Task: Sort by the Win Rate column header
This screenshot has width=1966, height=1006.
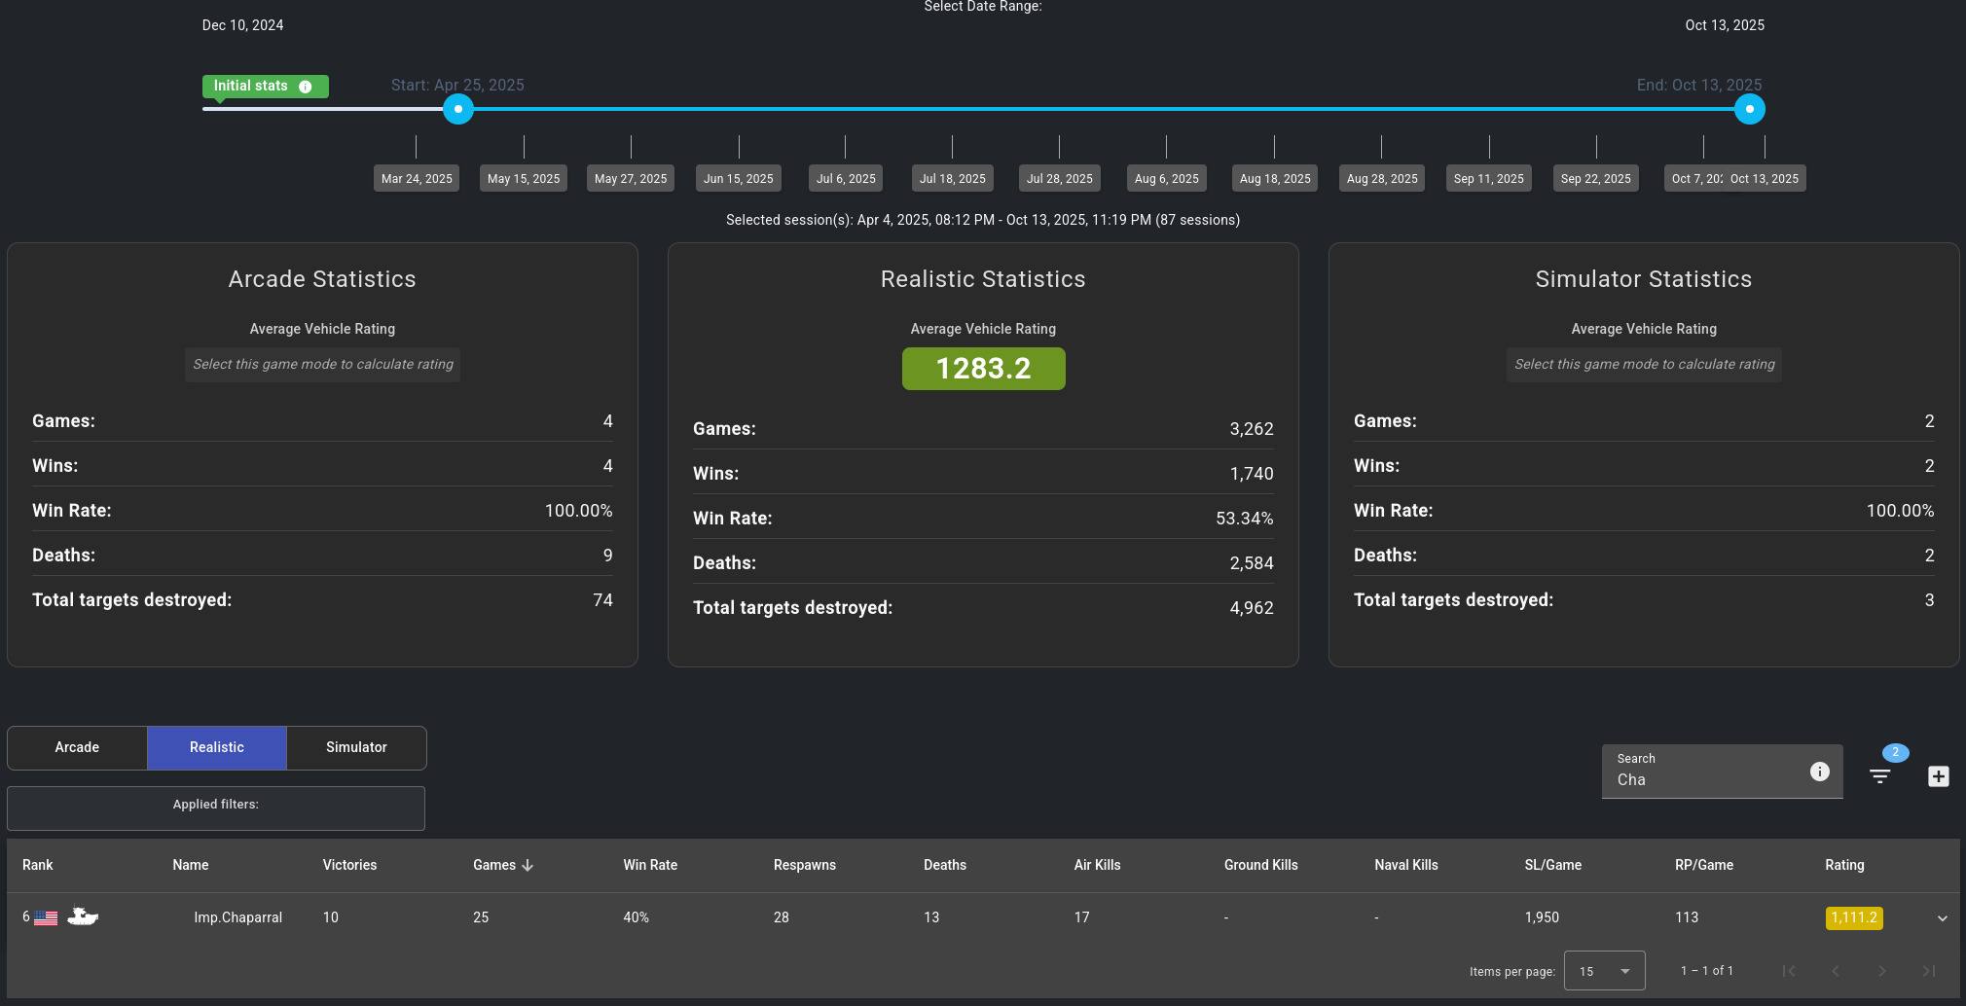Action: [x=650, y=865]
